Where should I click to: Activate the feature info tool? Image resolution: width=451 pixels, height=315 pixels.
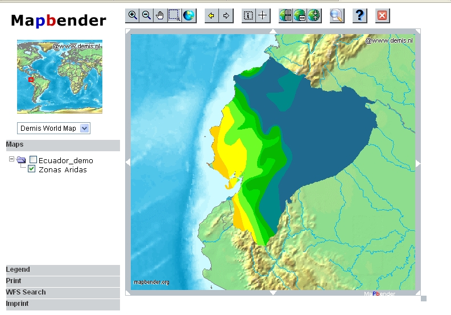[249, 15]
